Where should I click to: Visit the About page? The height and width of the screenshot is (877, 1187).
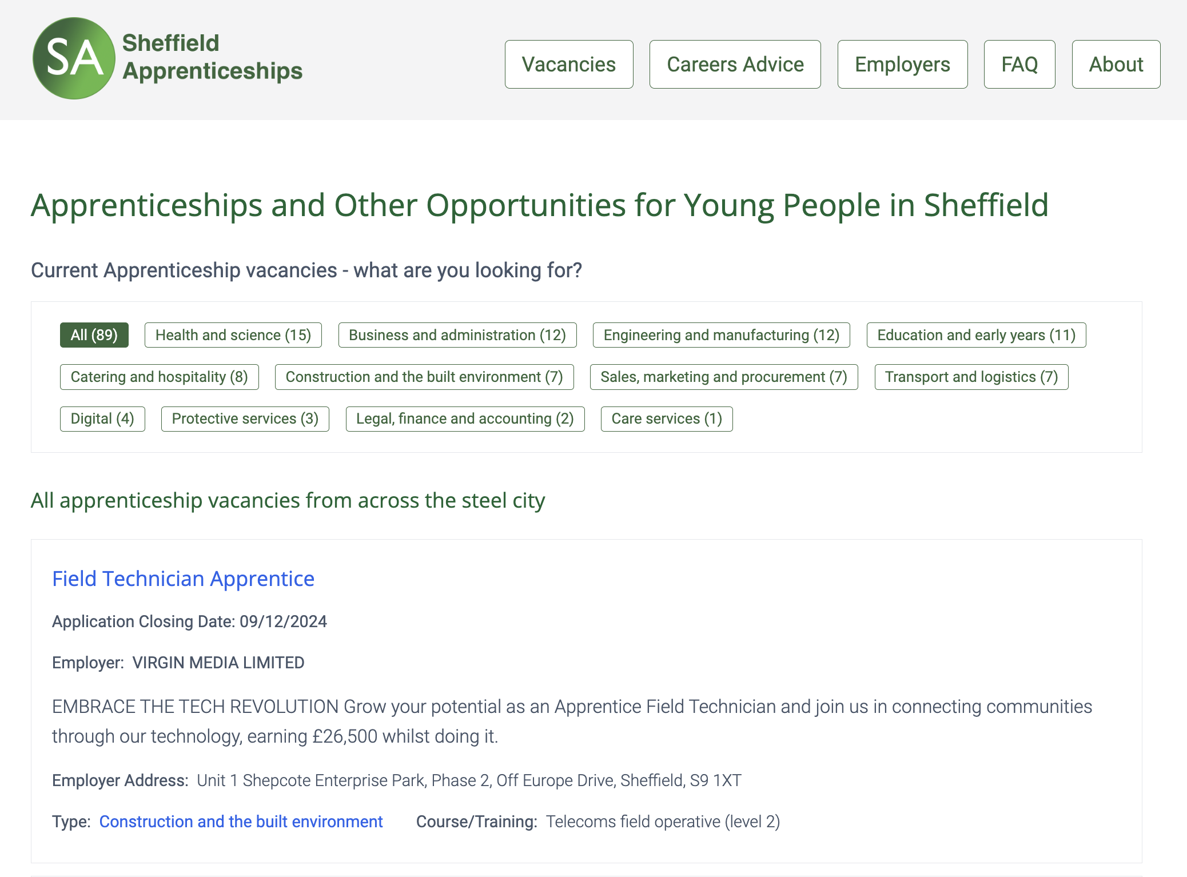(1116, 64)
